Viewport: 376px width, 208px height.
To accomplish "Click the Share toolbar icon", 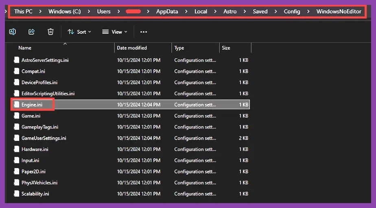I will click(31, 32).
